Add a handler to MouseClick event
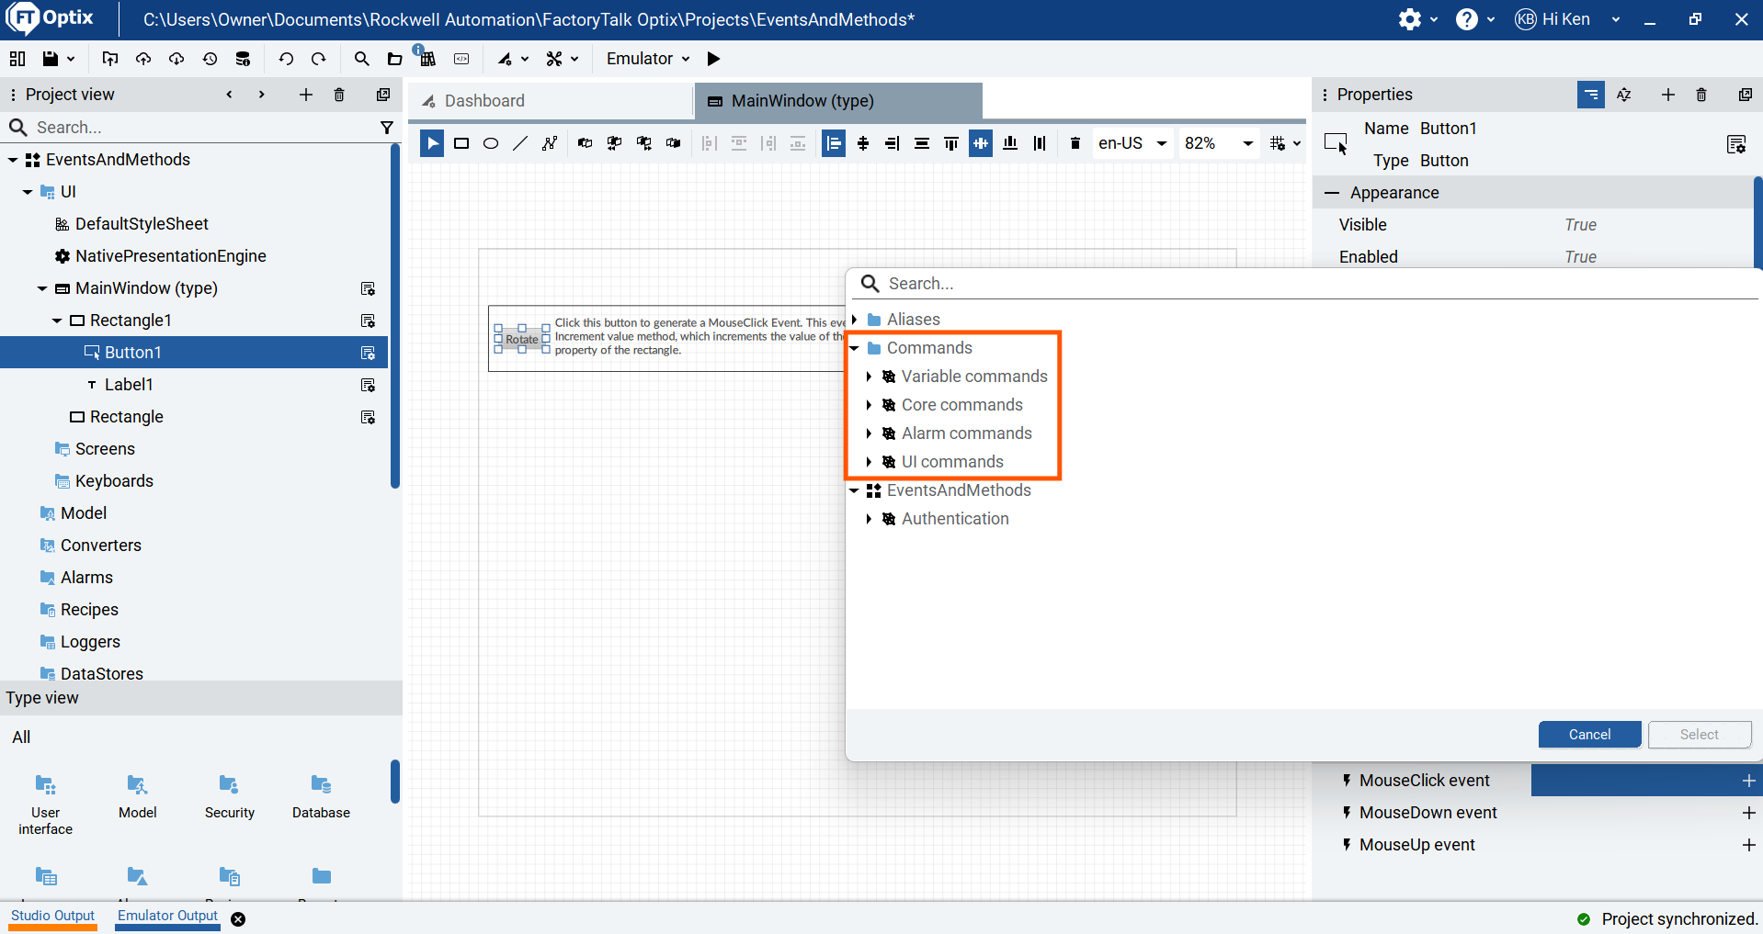The image size is (1763, 934). [1748, 781]
